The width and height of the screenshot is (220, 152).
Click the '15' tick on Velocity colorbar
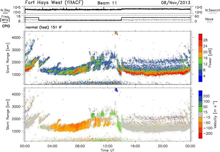pos(205,112)
